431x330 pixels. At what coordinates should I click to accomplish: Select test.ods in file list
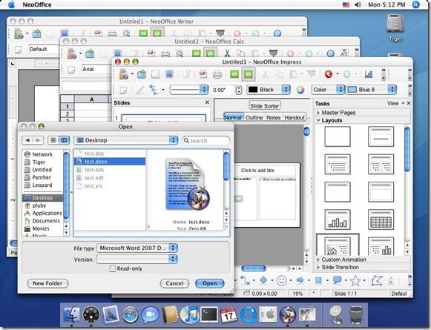pyautogui.click(x=110, y=170)
